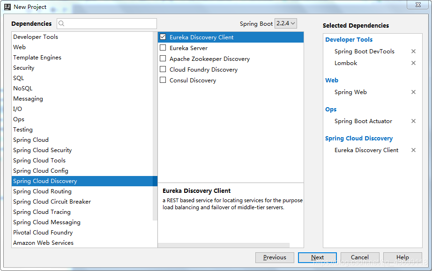Remove Spring Boot Actuator from selected dependencies
Image resolution: width=432 pixels, height=271 pixels.
[x=413, y=121]
